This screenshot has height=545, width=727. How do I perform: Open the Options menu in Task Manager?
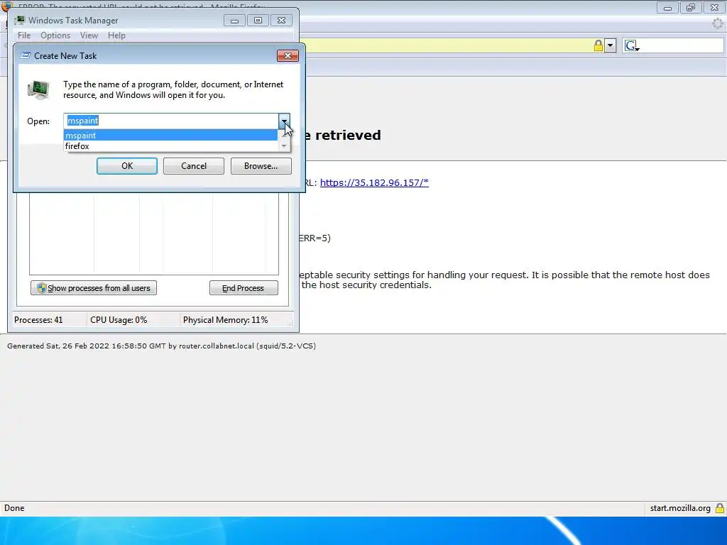(55, 35)
